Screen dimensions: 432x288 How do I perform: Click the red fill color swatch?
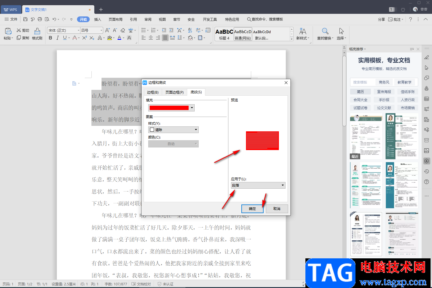point(169,108)
